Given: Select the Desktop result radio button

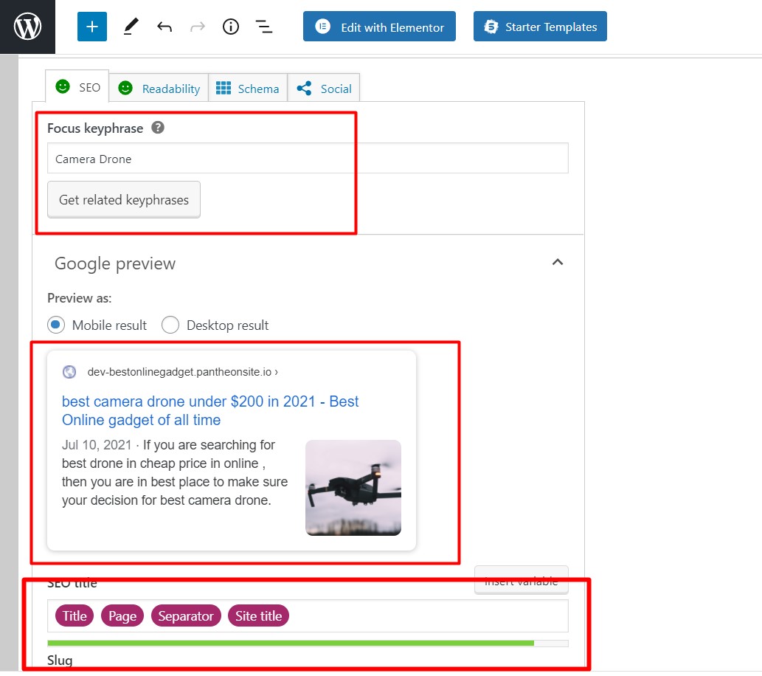Looking at the screenshot, I should (x=170, y=325).
